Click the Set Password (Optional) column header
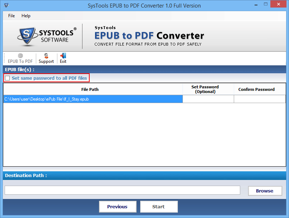 click(208, 89)
